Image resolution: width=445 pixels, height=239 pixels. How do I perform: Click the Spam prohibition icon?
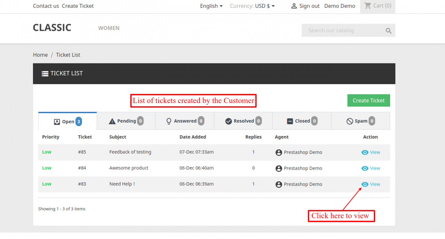click(x=349, y=121)
